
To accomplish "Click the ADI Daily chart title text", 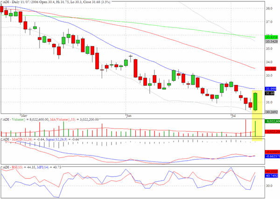I will [x=56, y=2].
